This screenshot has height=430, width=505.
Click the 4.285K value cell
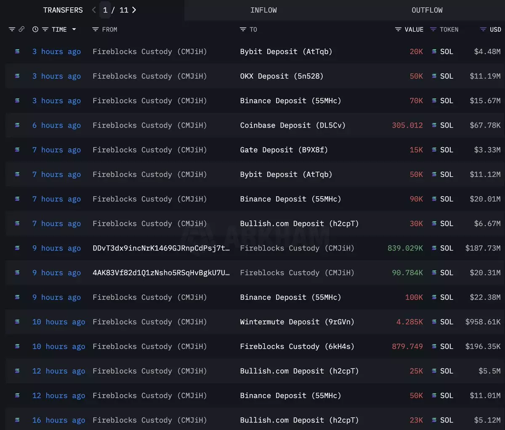[409, 322]
